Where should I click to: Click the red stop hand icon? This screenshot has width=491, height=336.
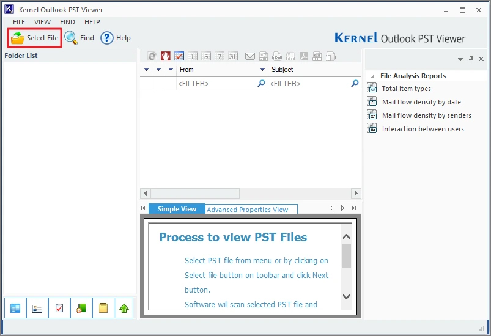tap(166, 56)
